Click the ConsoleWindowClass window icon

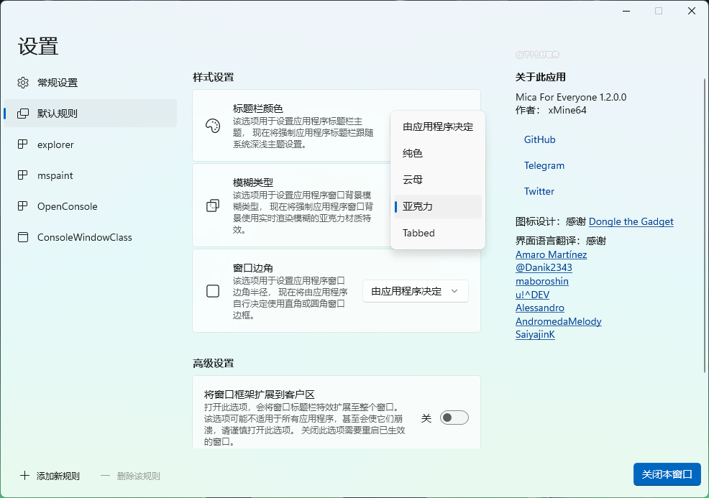(23, 237)
